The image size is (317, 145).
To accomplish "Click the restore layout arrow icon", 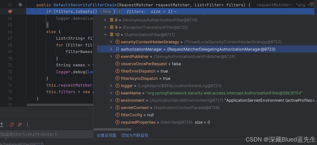I will (x=2, y=125).
